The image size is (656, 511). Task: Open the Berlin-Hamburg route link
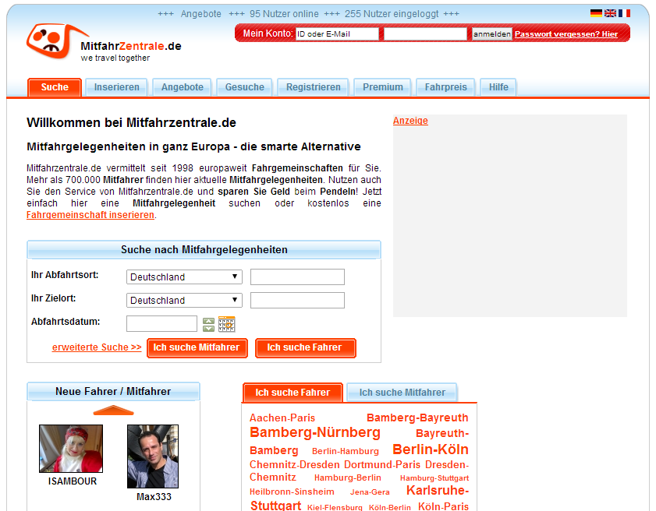(x=345, y=451)
